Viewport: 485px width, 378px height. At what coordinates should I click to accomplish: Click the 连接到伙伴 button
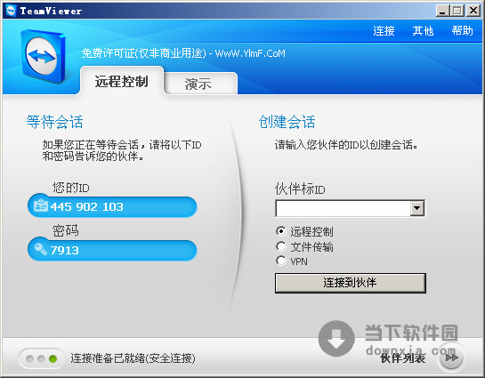tap(351, 283)
